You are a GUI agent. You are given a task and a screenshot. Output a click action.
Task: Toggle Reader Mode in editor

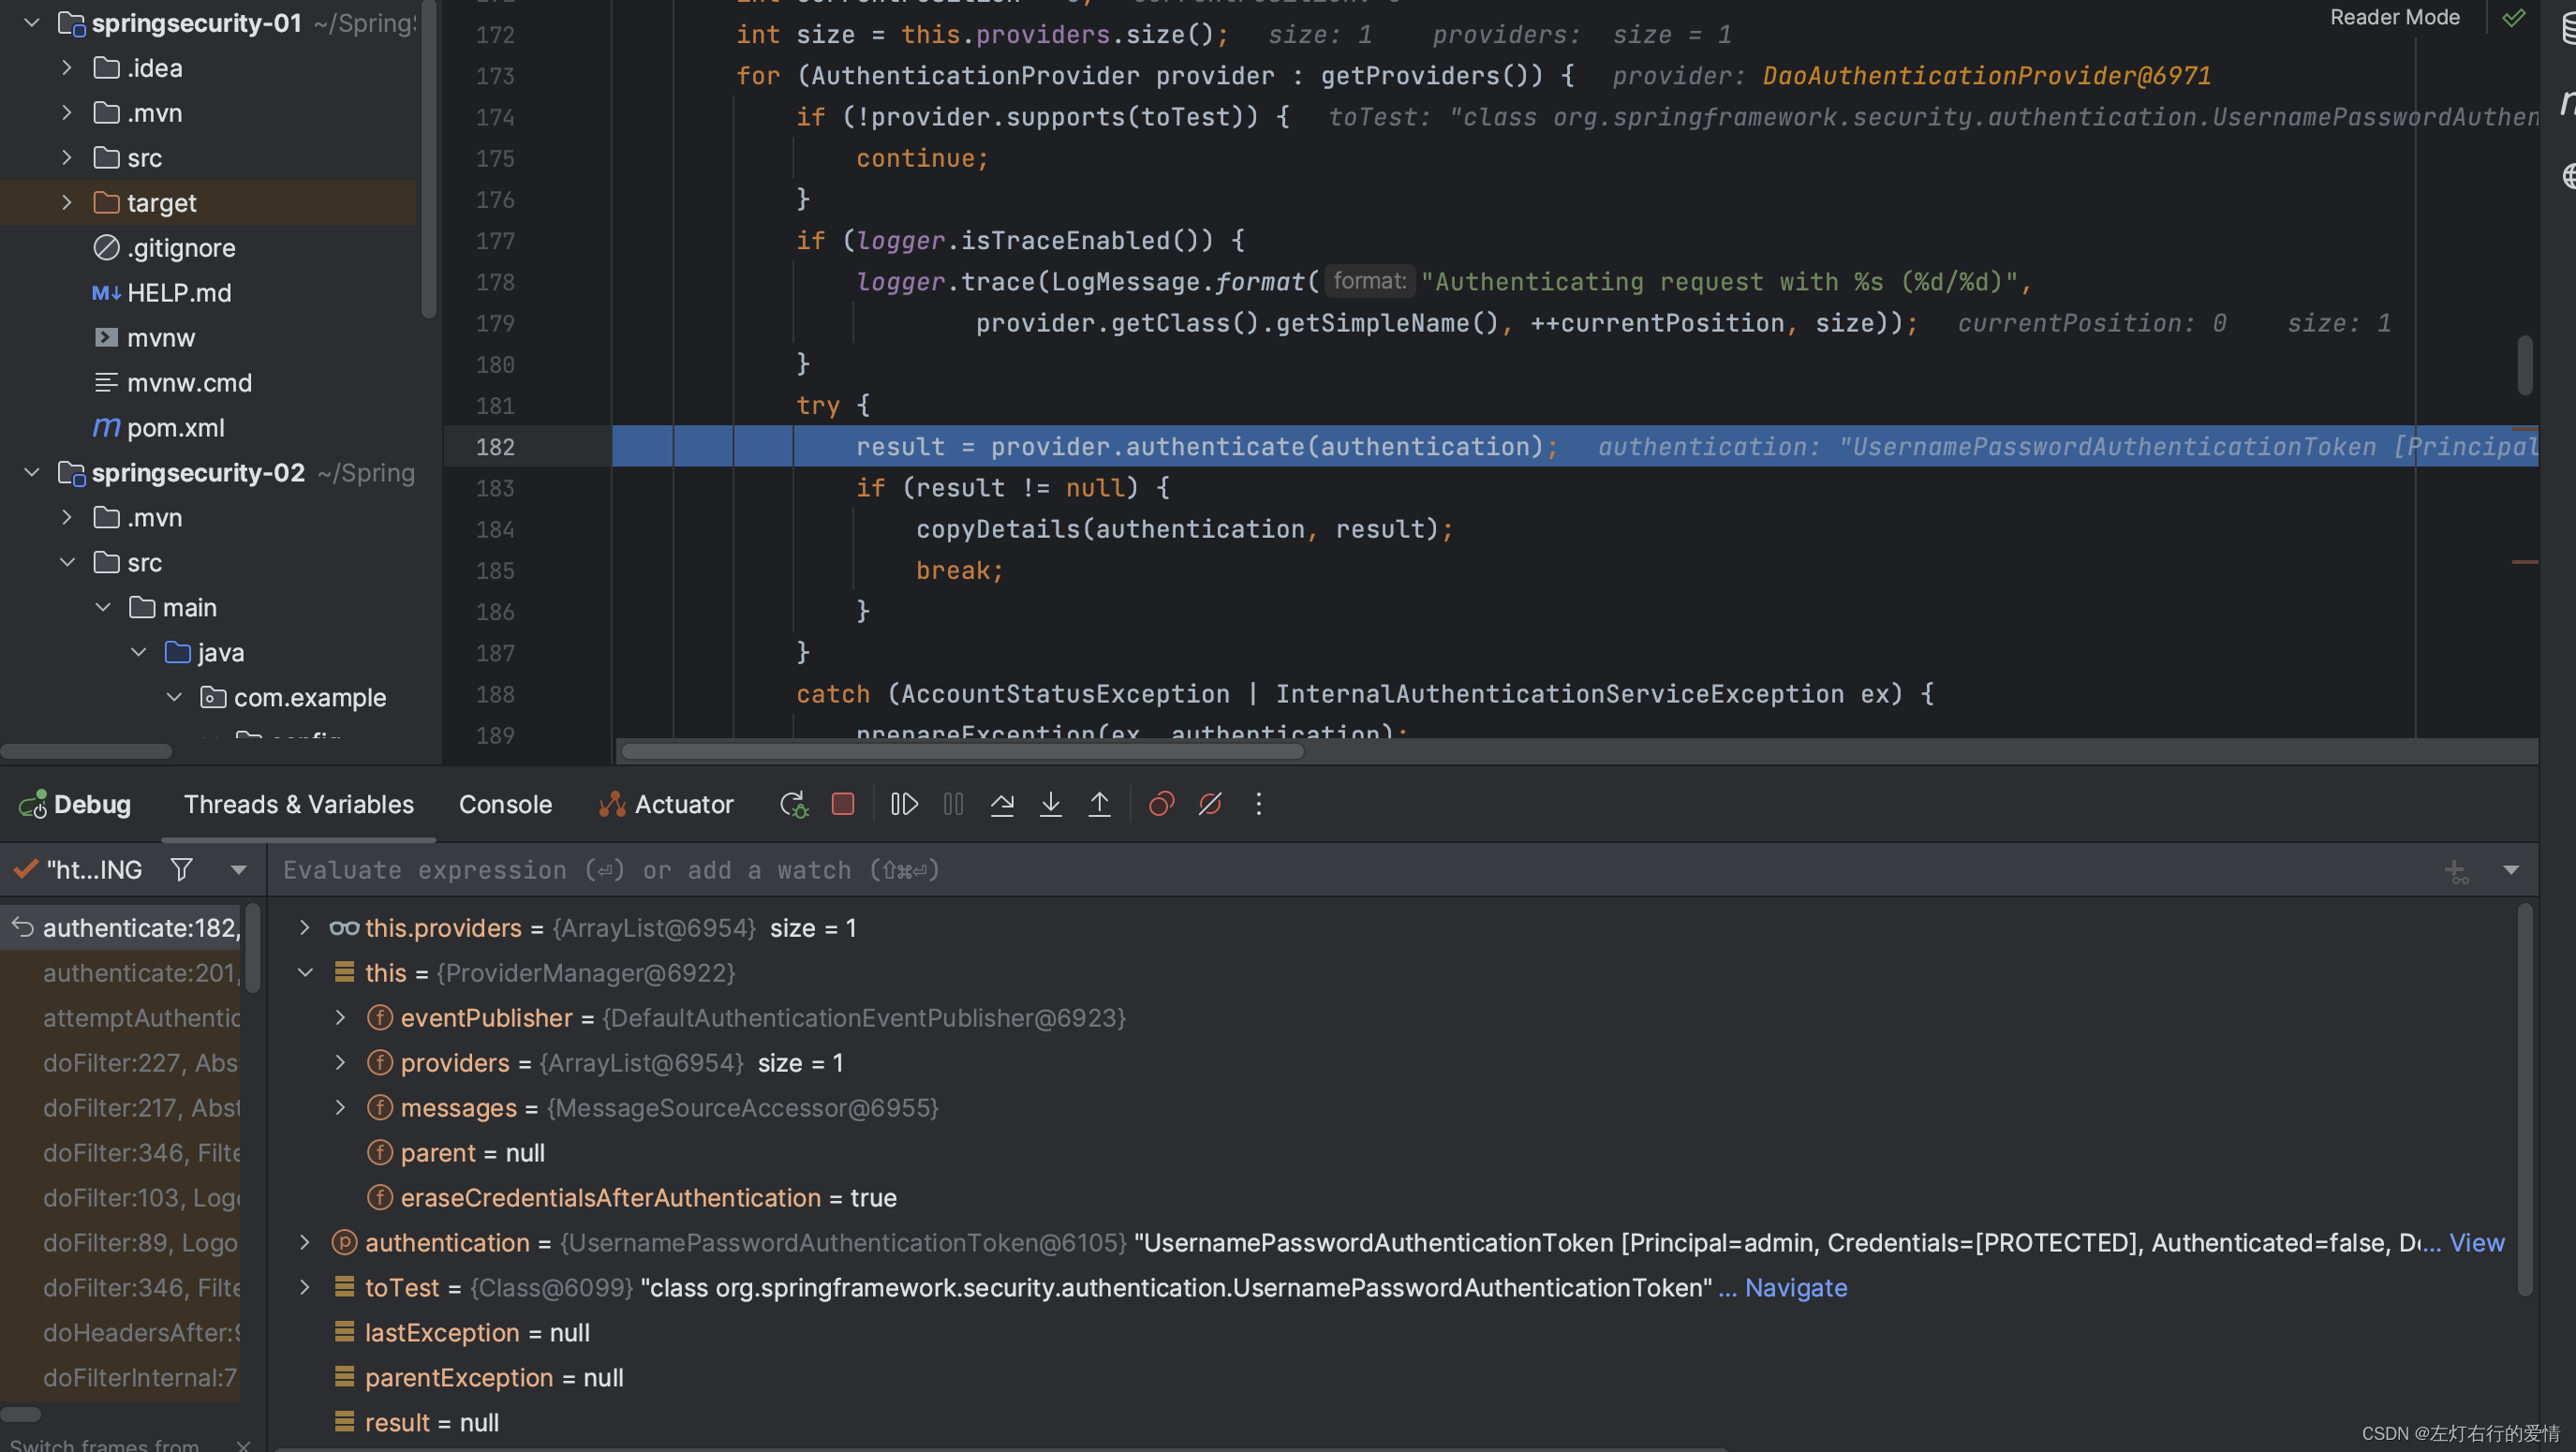[2394, 17]
